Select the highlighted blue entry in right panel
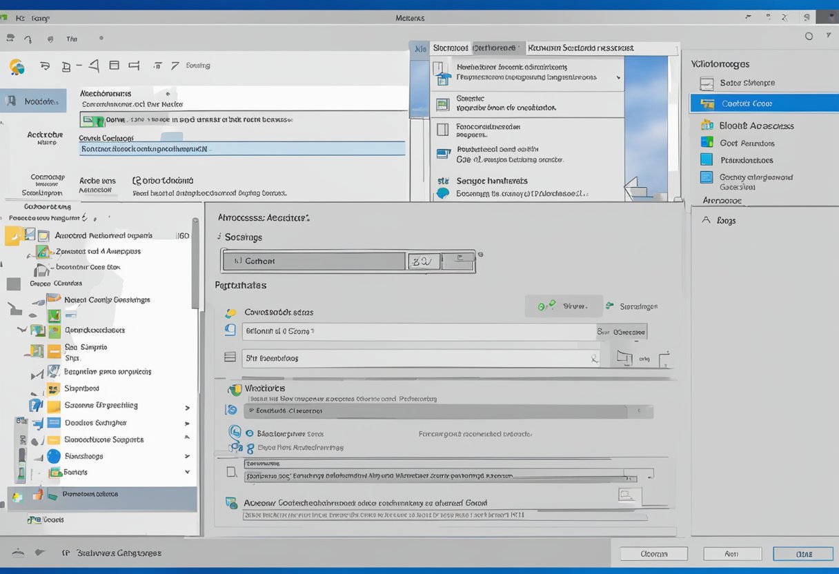Screen dimensions: 839x574 (x=764, y=103)
